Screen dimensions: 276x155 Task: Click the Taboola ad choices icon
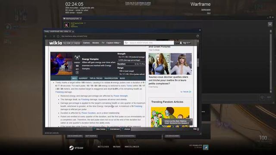click(x=190, y=92)
